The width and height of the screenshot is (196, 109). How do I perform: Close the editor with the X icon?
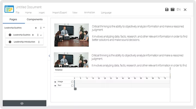185,10
